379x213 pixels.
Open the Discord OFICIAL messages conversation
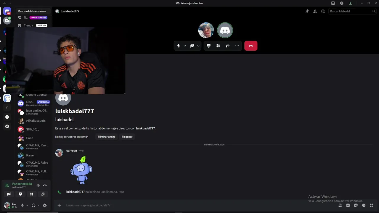33,103
